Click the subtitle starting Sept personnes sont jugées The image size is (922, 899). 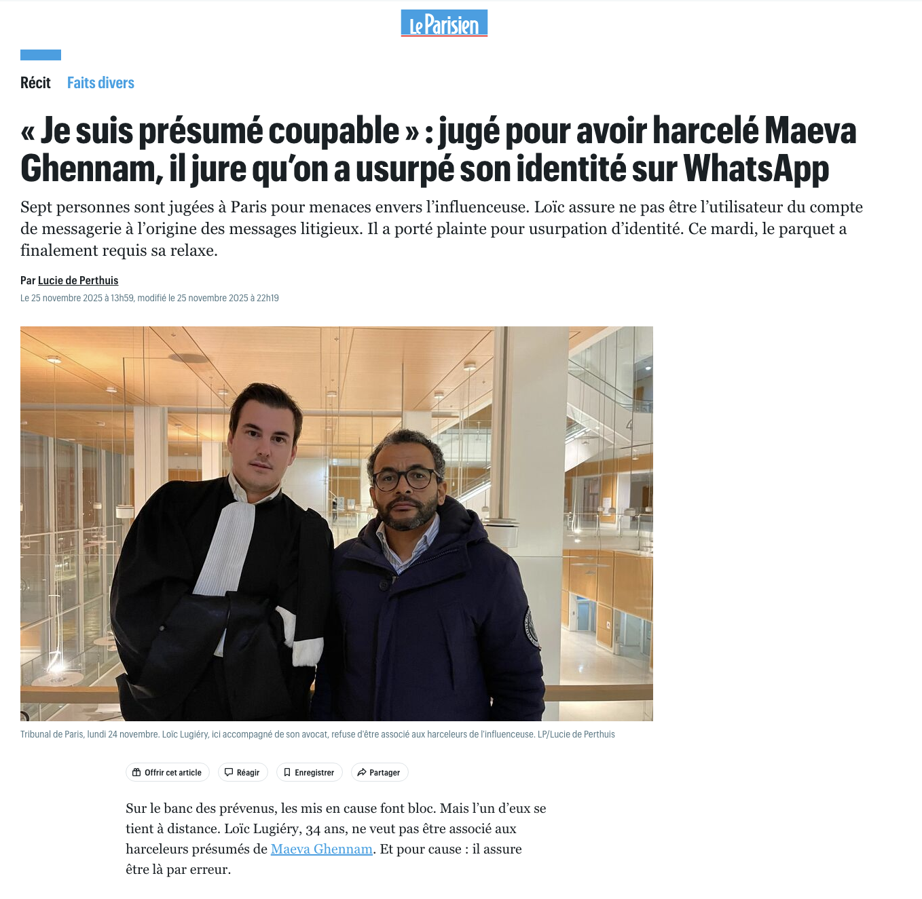coord(441,229)
